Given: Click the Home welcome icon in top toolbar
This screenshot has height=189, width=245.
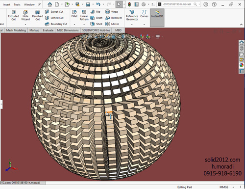Looking at the screenshot, I should pos(49,4).
